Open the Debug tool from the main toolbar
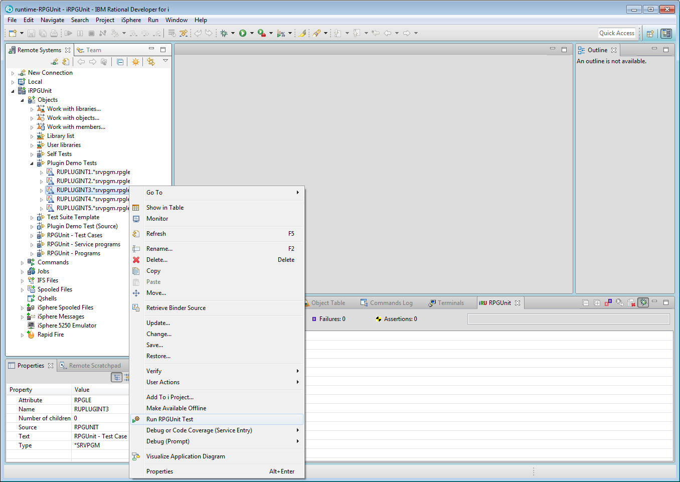This screenshot has width=680, height=482. pyautogui.click(x=224, y=33)
